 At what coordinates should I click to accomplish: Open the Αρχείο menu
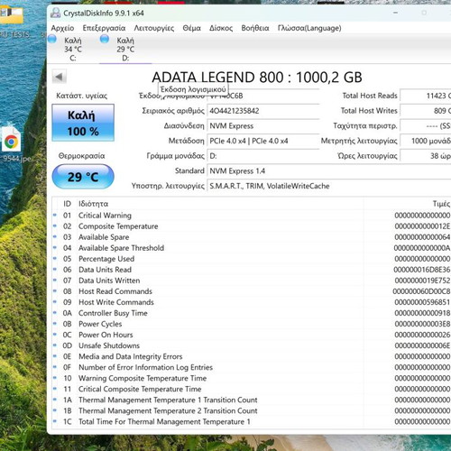[x=62, y=28]
